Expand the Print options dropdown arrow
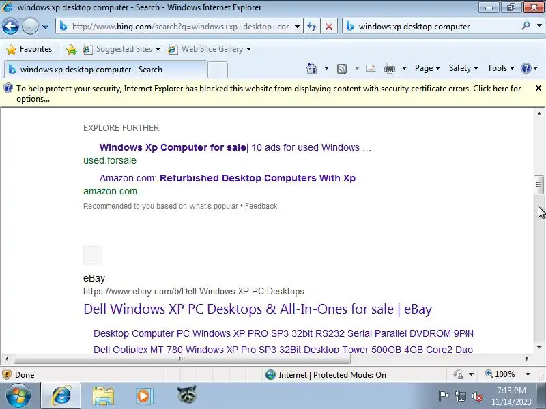The width and height of the screenshot is (546, 409). [x=404, y=68]
